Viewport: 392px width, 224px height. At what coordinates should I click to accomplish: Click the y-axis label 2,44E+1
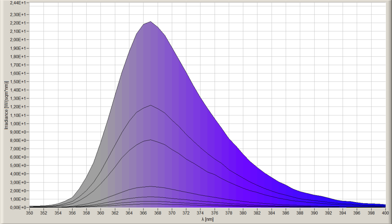[17, 3]
